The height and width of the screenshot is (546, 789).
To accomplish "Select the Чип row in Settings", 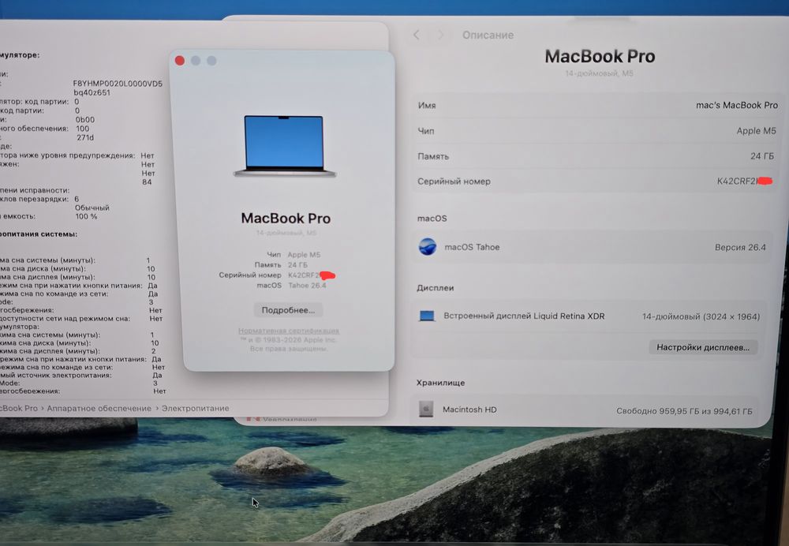I will pos(596,131).
